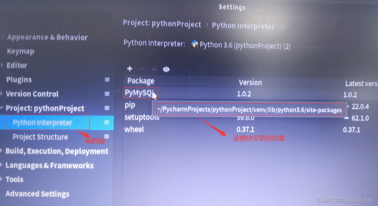Toggle the show early releases eye icon
378x206 pixels.
pyautogui.click(x=166, y=69)
